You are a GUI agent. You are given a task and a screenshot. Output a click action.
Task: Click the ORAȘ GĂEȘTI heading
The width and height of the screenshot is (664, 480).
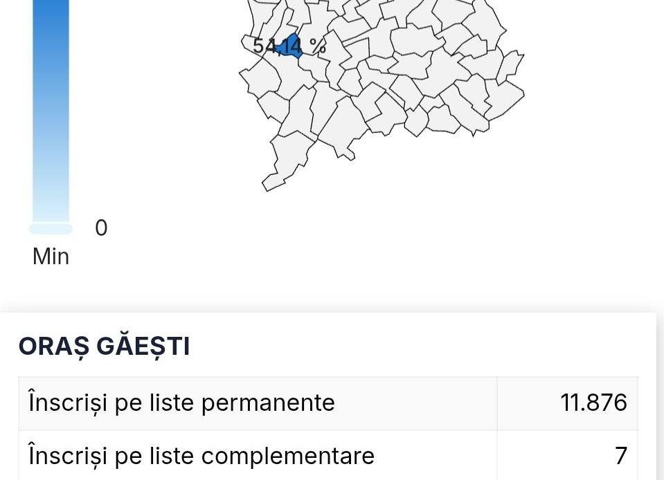(x=104, y=347)
